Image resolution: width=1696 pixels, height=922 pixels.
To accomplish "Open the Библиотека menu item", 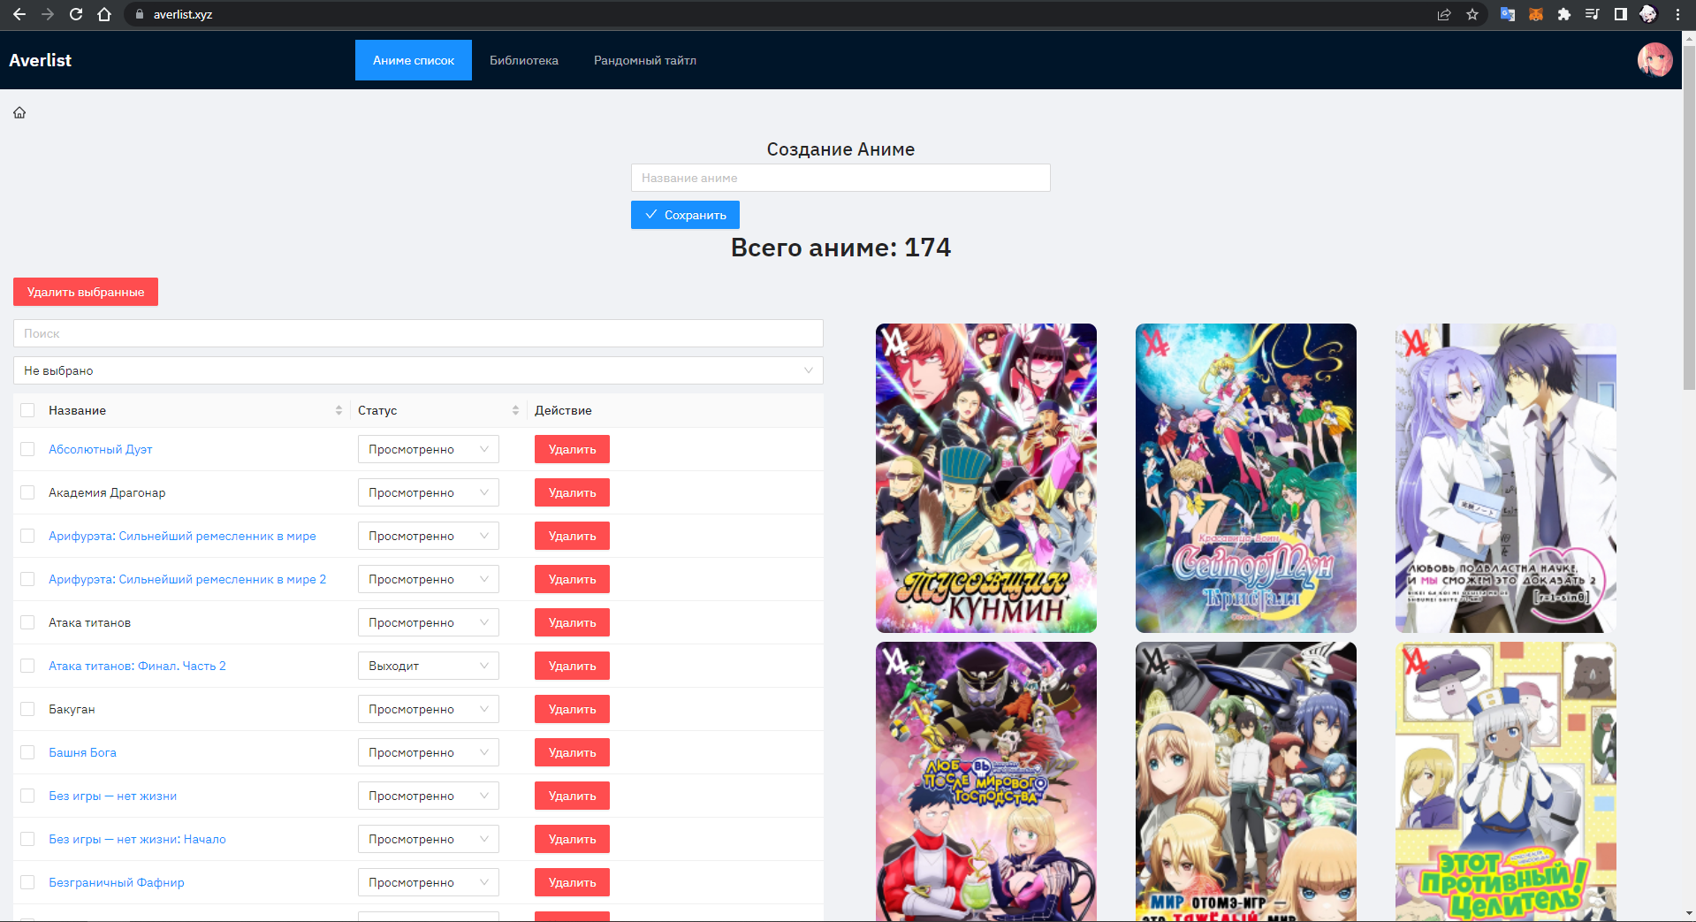I will pyautogui.click(x=524, y=60).
